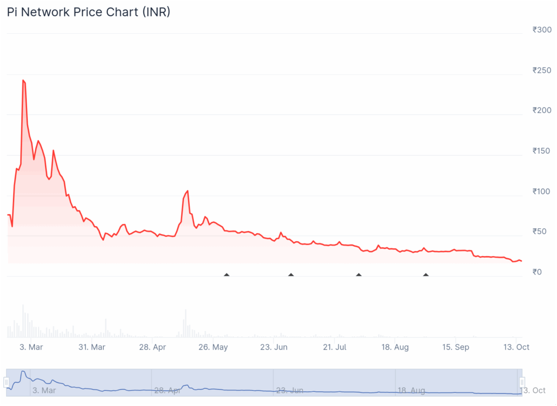The height and width of the screenshot is (406, 557).
Task: Click the Pi Network Price Chart title
Action: pos(88,12)
